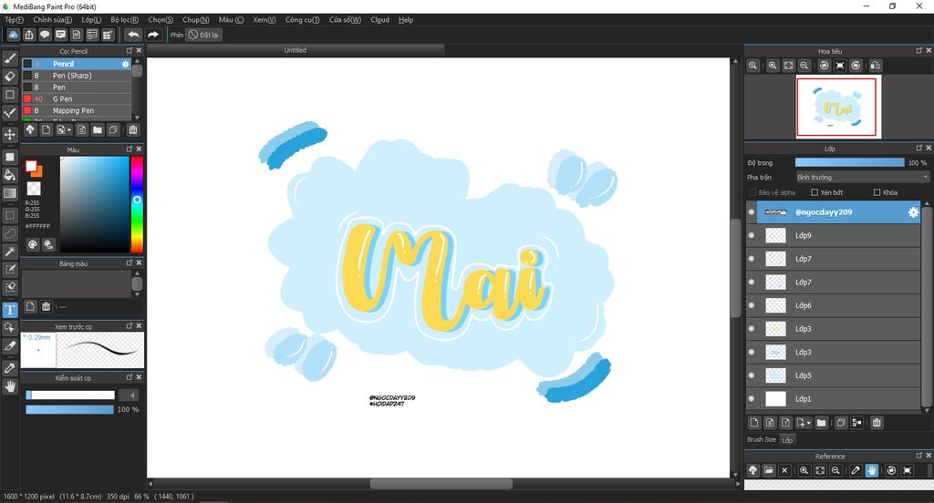Image resolution: width=934 pixels, height=503 pixels.
Task: Duplicate the layer in layers panel
Action: (x=840, y=423)
